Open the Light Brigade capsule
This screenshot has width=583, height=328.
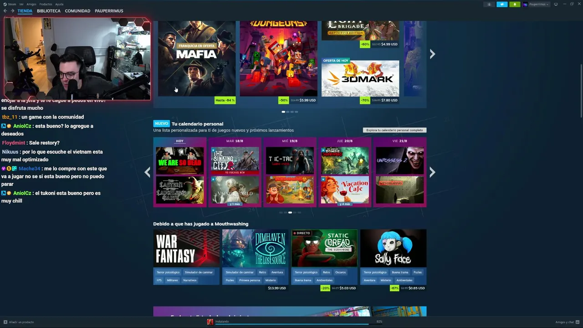[360, 31]
